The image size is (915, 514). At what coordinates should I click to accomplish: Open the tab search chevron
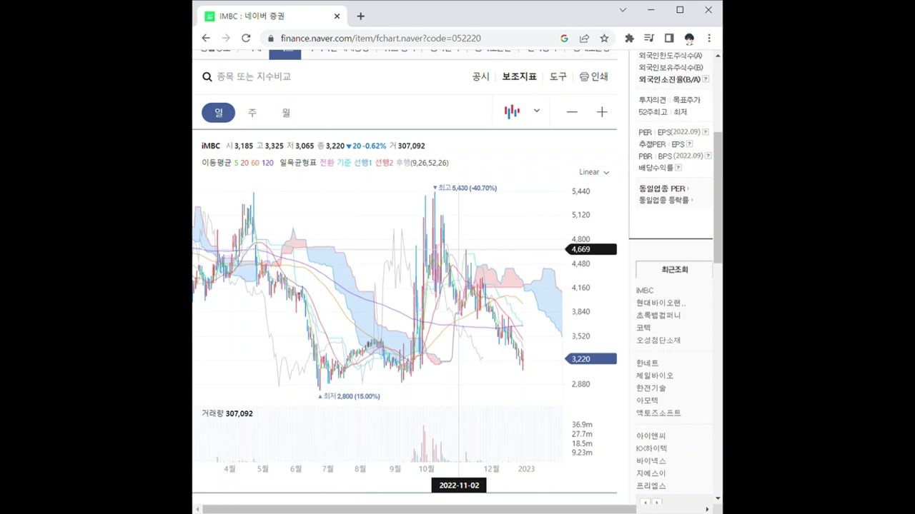[623, 10]
